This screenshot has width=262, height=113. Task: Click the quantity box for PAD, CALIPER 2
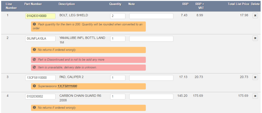pyautogui.click(x=118, y=78)
